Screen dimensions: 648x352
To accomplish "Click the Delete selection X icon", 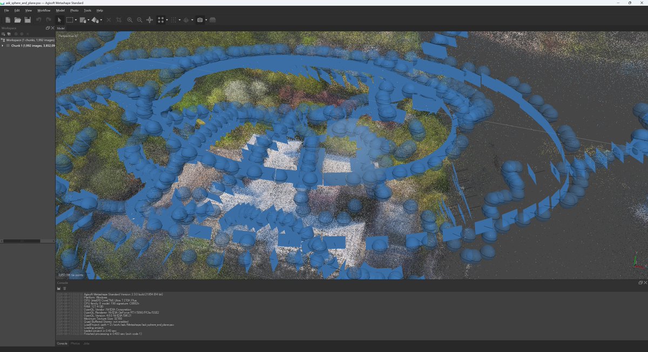I will pos(109,20).
